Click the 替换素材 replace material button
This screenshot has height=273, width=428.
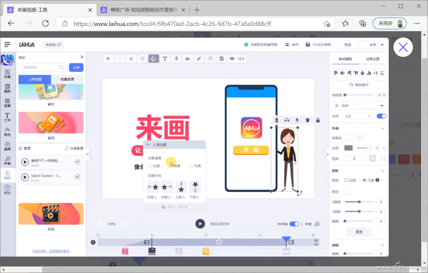pos(359,85)
